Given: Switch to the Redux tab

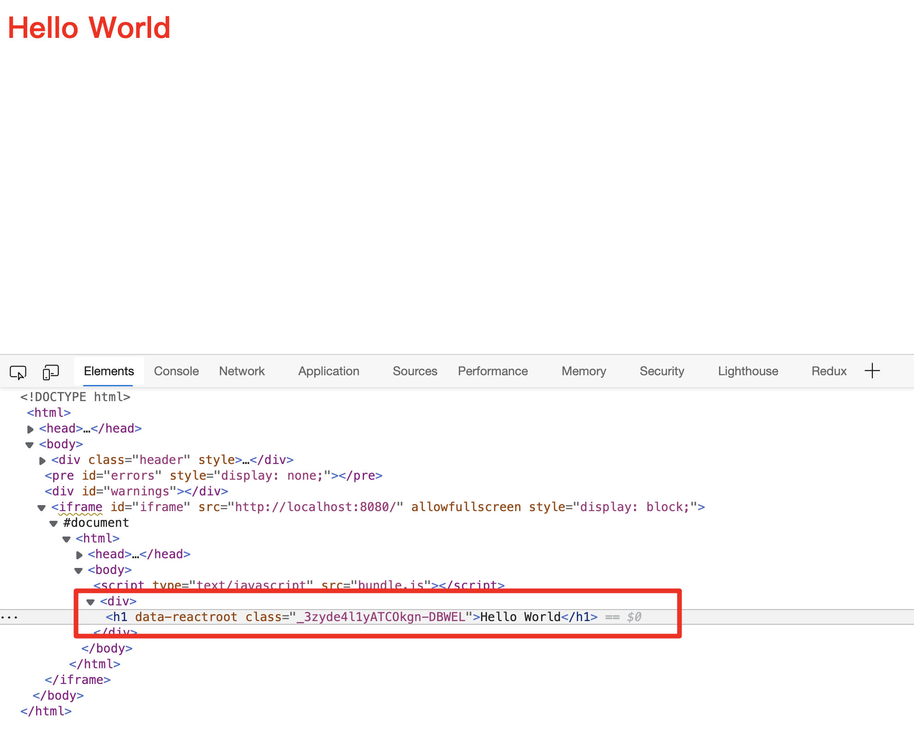Looking at the screenshot, I should click(x=829, y=371).
